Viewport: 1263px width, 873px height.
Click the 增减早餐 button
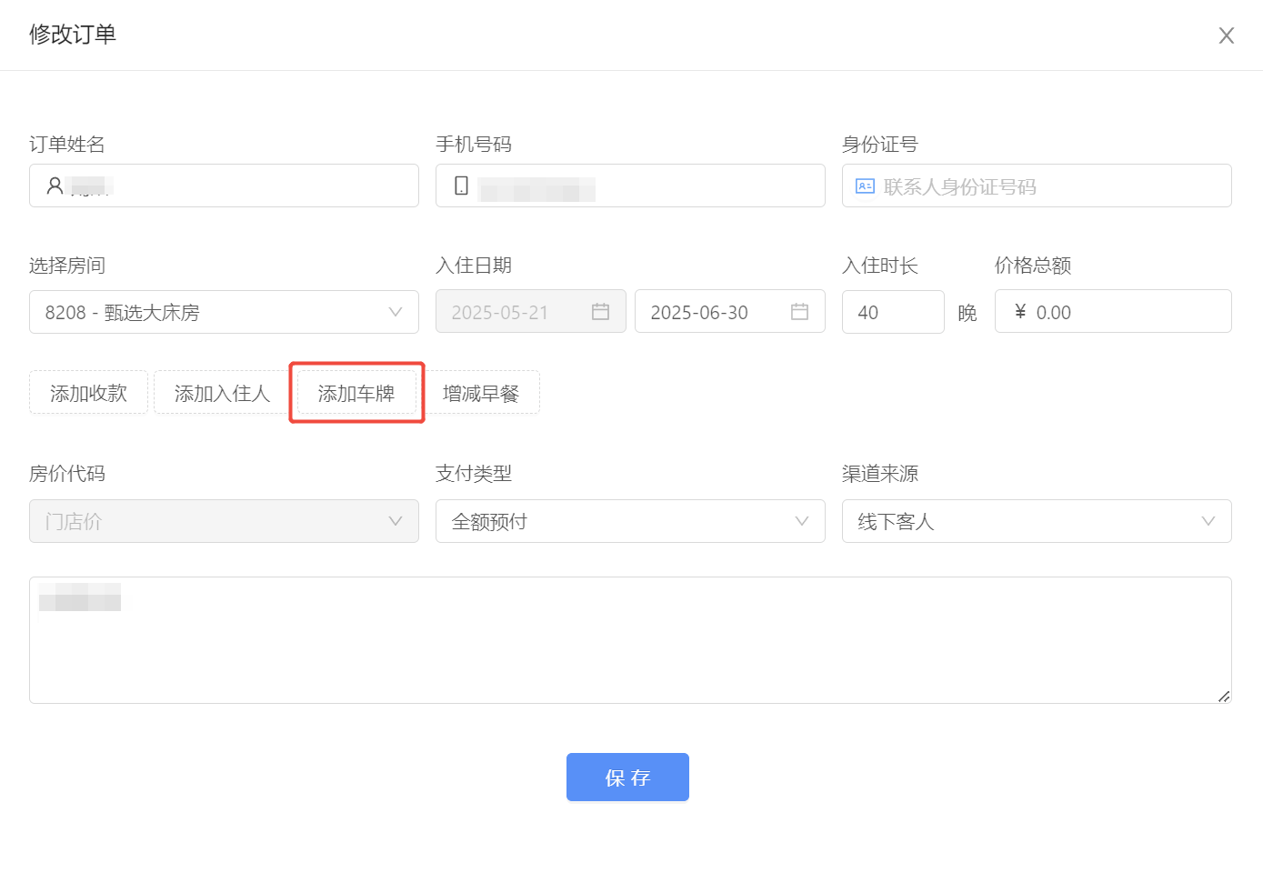(x=481, y=392)
